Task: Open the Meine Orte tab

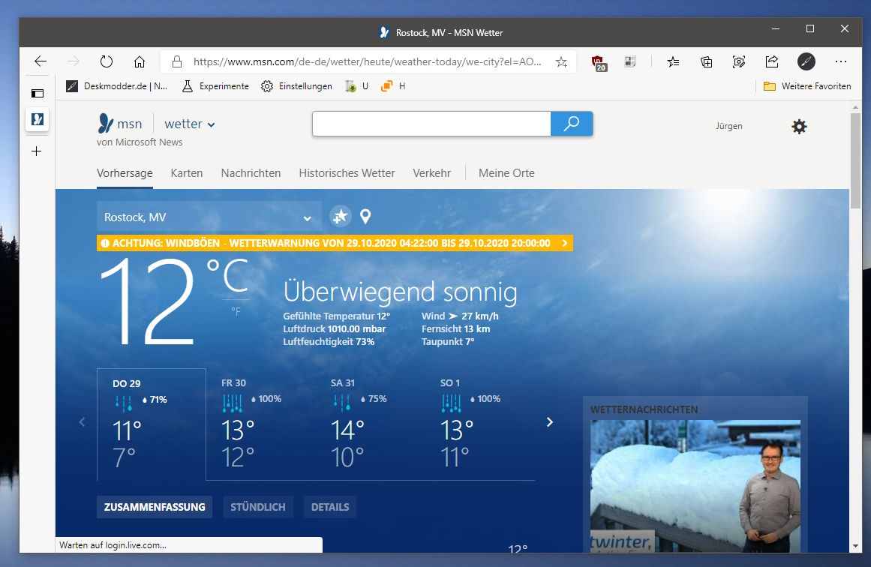Action: point(506,173)
